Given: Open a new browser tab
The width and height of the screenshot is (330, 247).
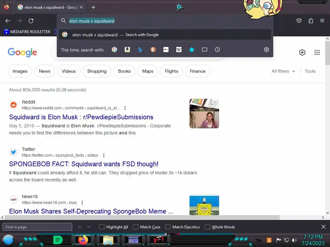Looking at the screenshot, I should tap(93, 7).
